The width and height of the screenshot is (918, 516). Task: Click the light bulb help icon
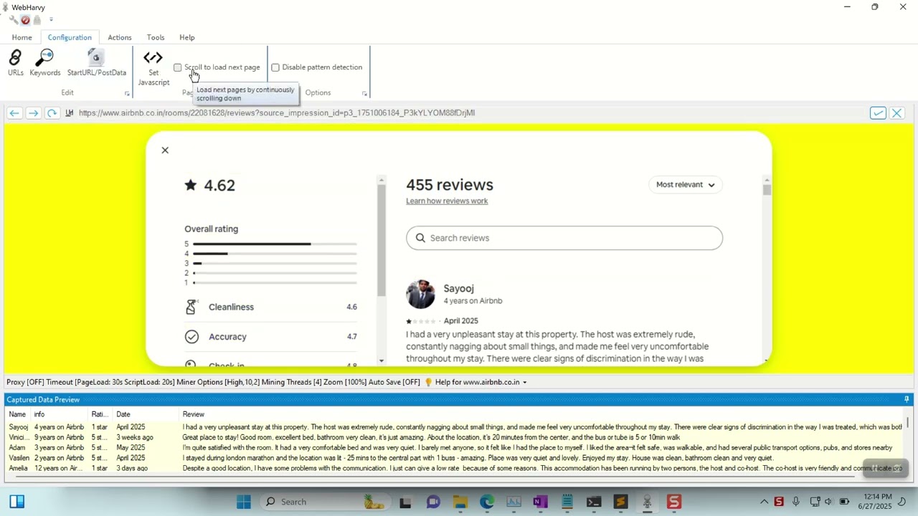pos(429,382)
